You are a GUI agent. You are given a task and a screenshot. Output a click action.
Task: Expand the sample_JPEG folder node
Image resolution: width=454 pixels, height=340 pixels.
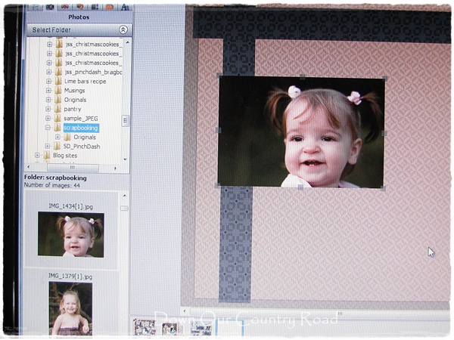(48, 119)
